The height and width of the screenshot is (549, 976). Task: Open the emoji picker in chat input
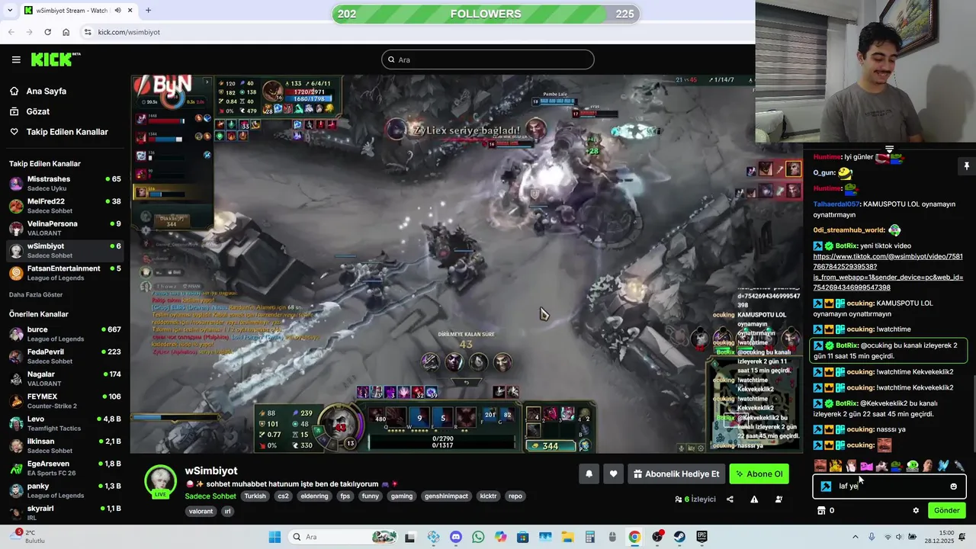[953, 486]
